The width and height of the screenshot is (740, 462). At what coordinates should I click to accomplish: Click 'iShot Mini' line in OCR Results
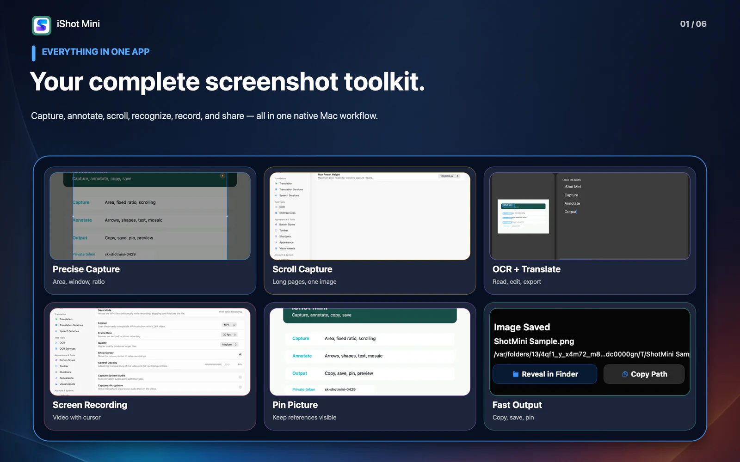[573, 187]
